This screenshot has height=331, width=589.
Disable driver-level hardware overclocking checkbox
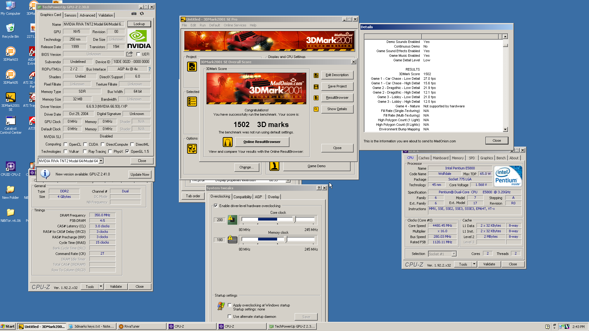(216, 206)
